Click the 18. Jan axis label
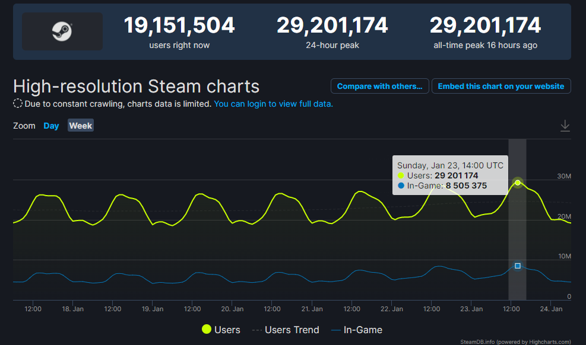 (73, 309)
